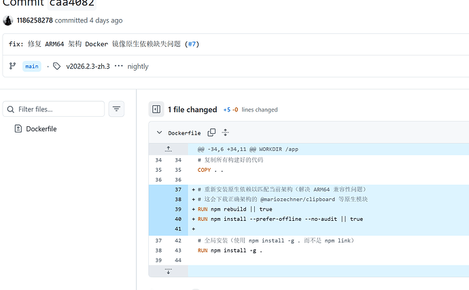Expand diff lines upward
Image resolution: width=469 pixels, height=290 pixels.
point(169,149)
